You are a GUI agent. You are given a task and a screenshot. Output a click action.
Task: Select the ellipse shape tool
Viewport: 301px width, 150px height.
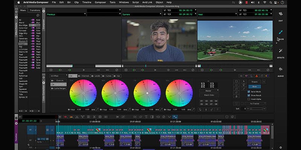pos(236,85)
